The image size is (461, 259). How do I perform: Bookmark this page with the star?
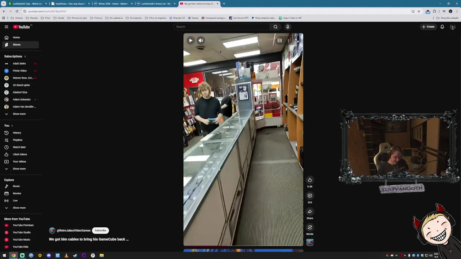(x=419, y=11)
